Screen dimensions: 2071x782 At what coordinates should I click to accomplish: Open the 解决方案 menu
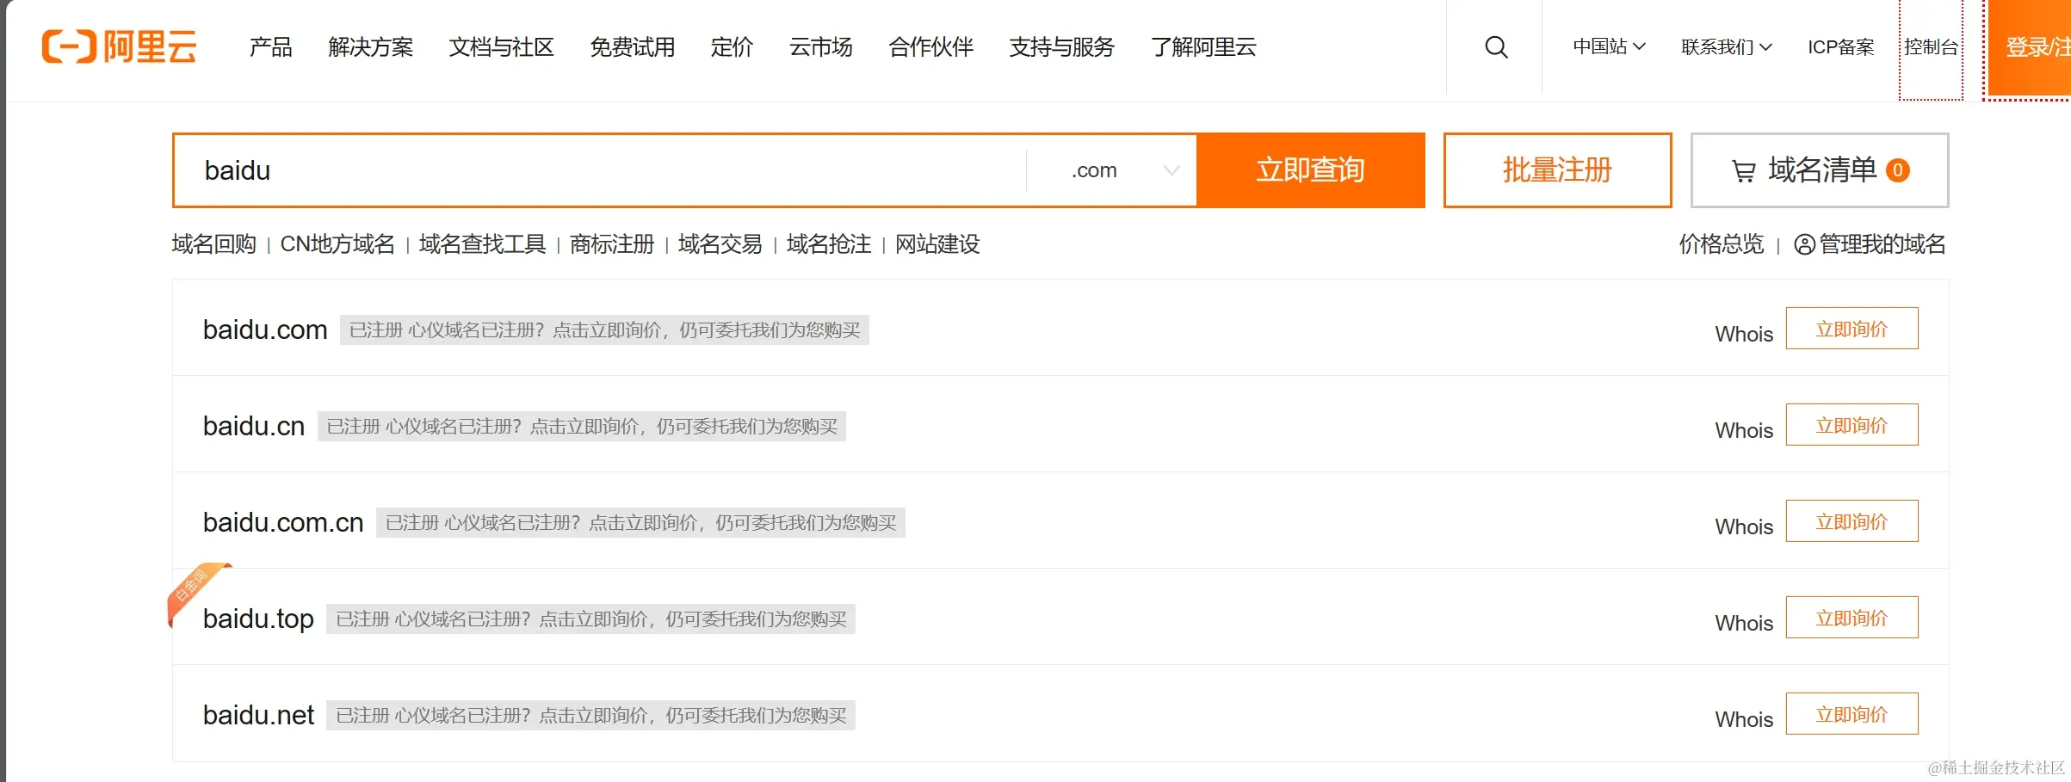tap(370, 46)
